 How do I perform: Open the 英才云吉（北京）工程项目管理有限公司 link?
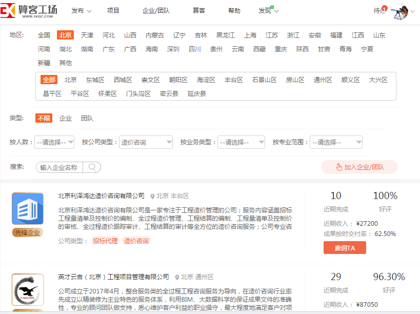[114, 276]
